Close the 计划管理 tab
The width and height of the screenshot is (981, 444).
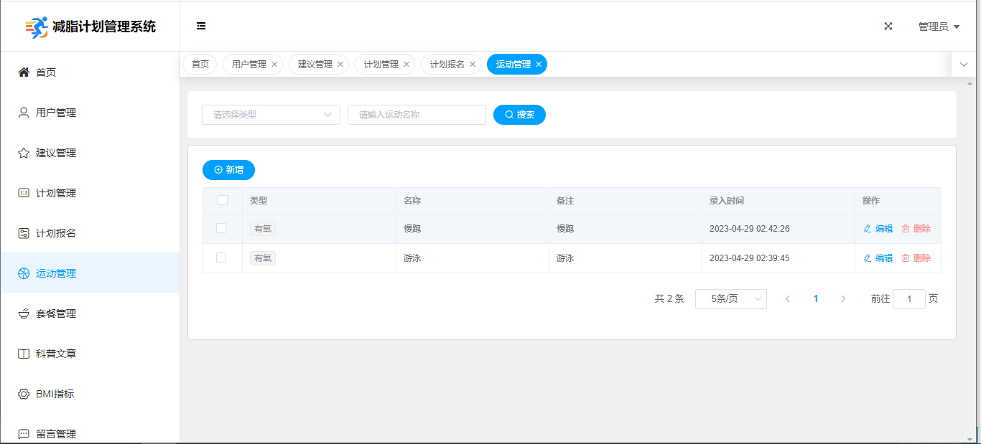(406, 64)
